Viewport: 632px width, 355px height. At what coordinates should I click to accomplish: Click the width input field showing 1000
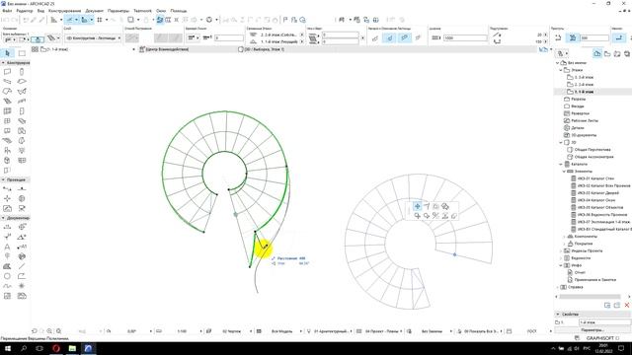point(465,37)
